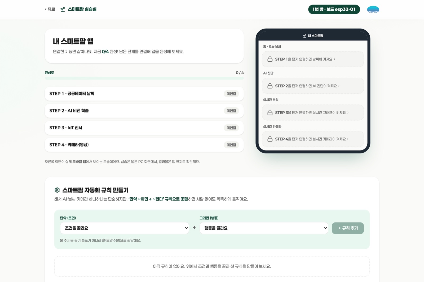
Task: Click the 0 / 4 progress count
Action: (240, 73)
